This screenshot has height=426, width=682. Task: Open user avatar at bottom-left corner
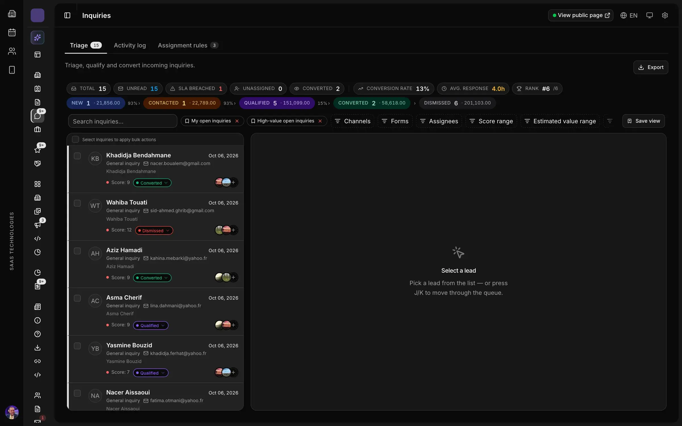12,412
